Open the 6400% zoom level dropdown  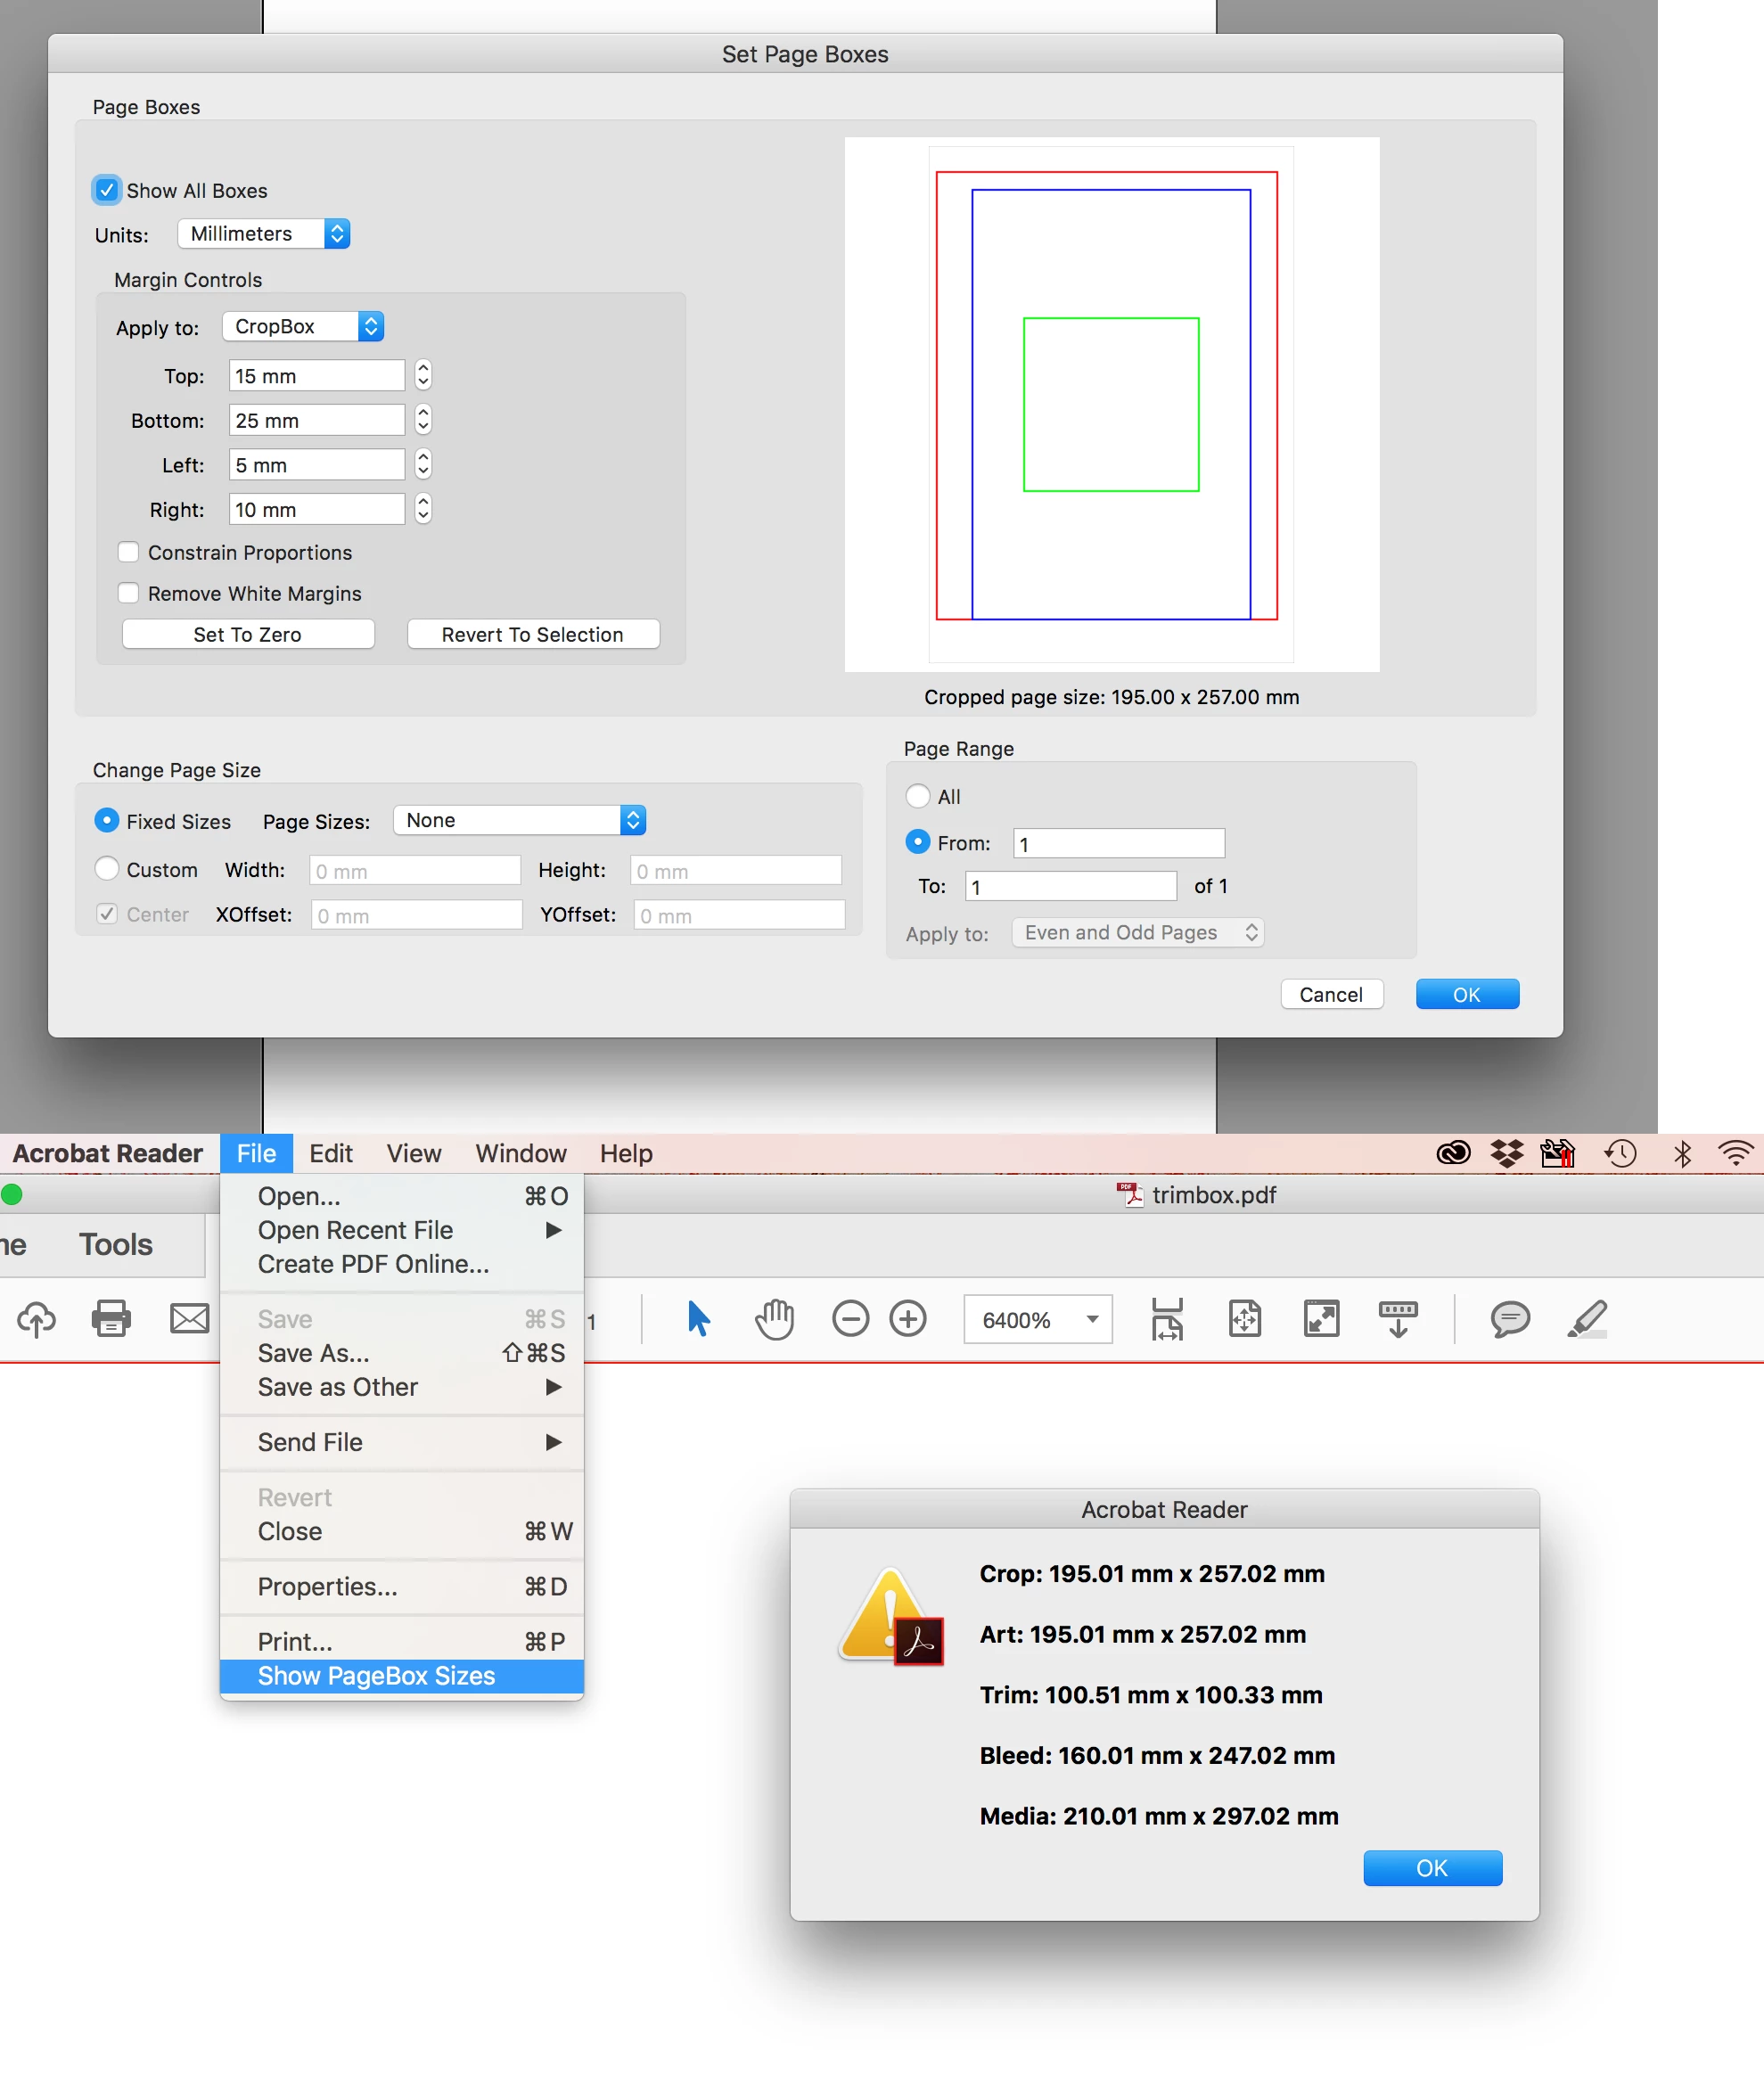point(1092,1319)
